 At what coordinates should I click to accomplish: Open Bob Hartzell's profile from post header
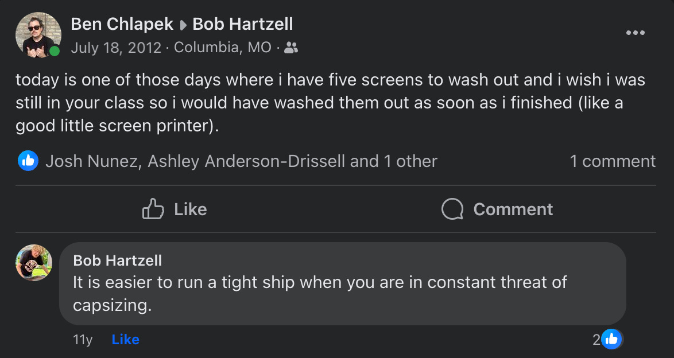pos(243,24)
